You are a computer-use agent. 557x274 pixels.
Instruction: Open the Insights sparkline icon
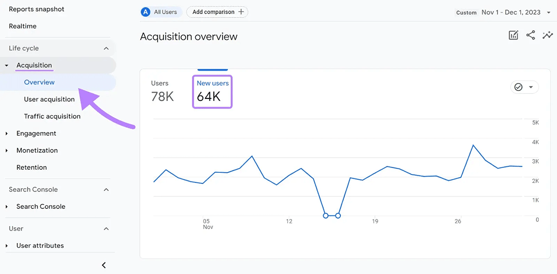click(547, 35)
